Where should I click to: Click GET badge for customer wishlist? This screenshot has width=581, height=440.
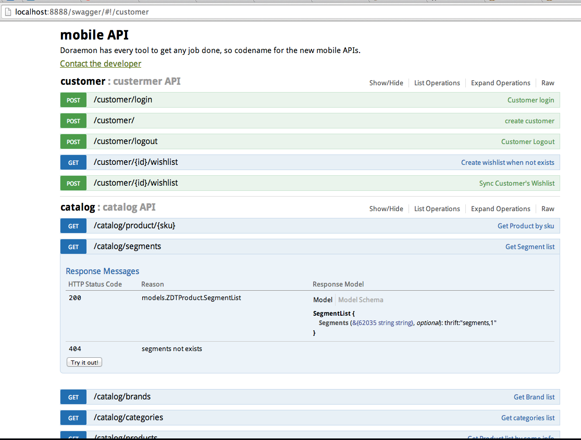73,163
